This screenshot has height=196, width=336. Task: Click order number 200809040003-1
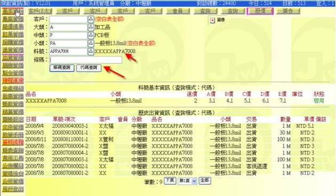tap(70, 126)
